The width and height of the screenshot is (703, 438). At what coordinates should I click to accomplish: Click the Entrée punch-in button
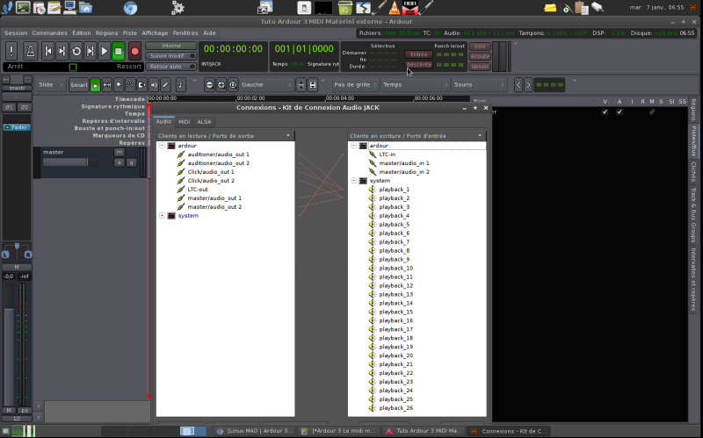click(x=418, y=54)
